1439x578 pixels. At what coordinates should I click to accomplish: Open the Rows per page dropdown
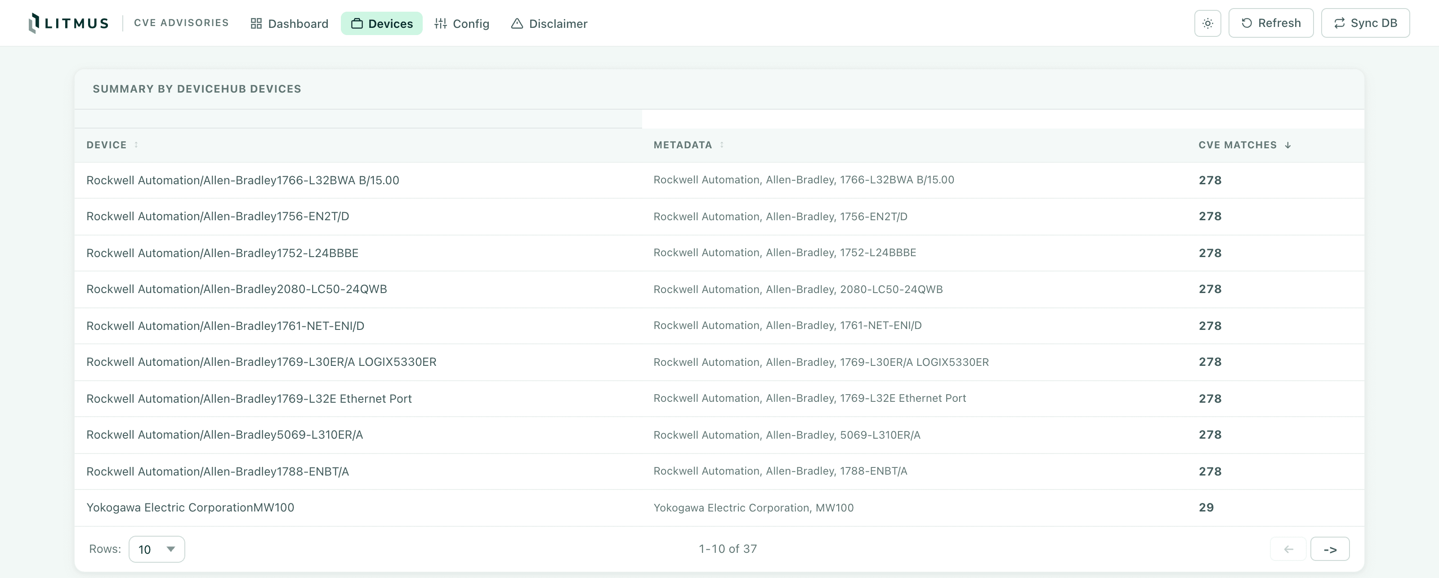[x=157, y=549]
